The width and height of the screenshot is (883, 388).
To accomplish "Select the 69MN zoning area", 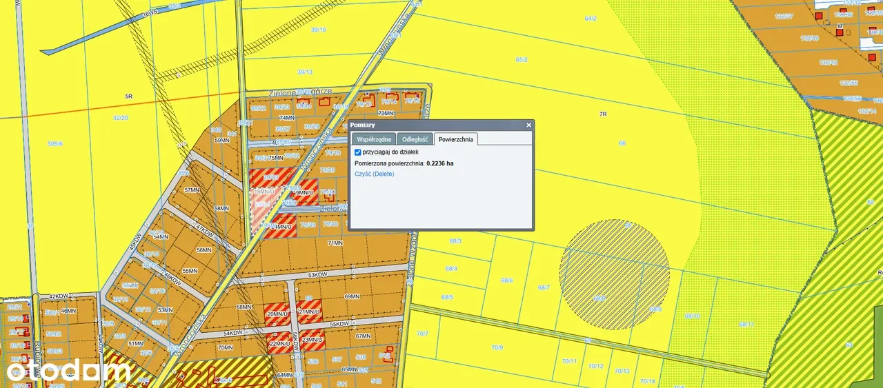I will (x=352, y=296).
